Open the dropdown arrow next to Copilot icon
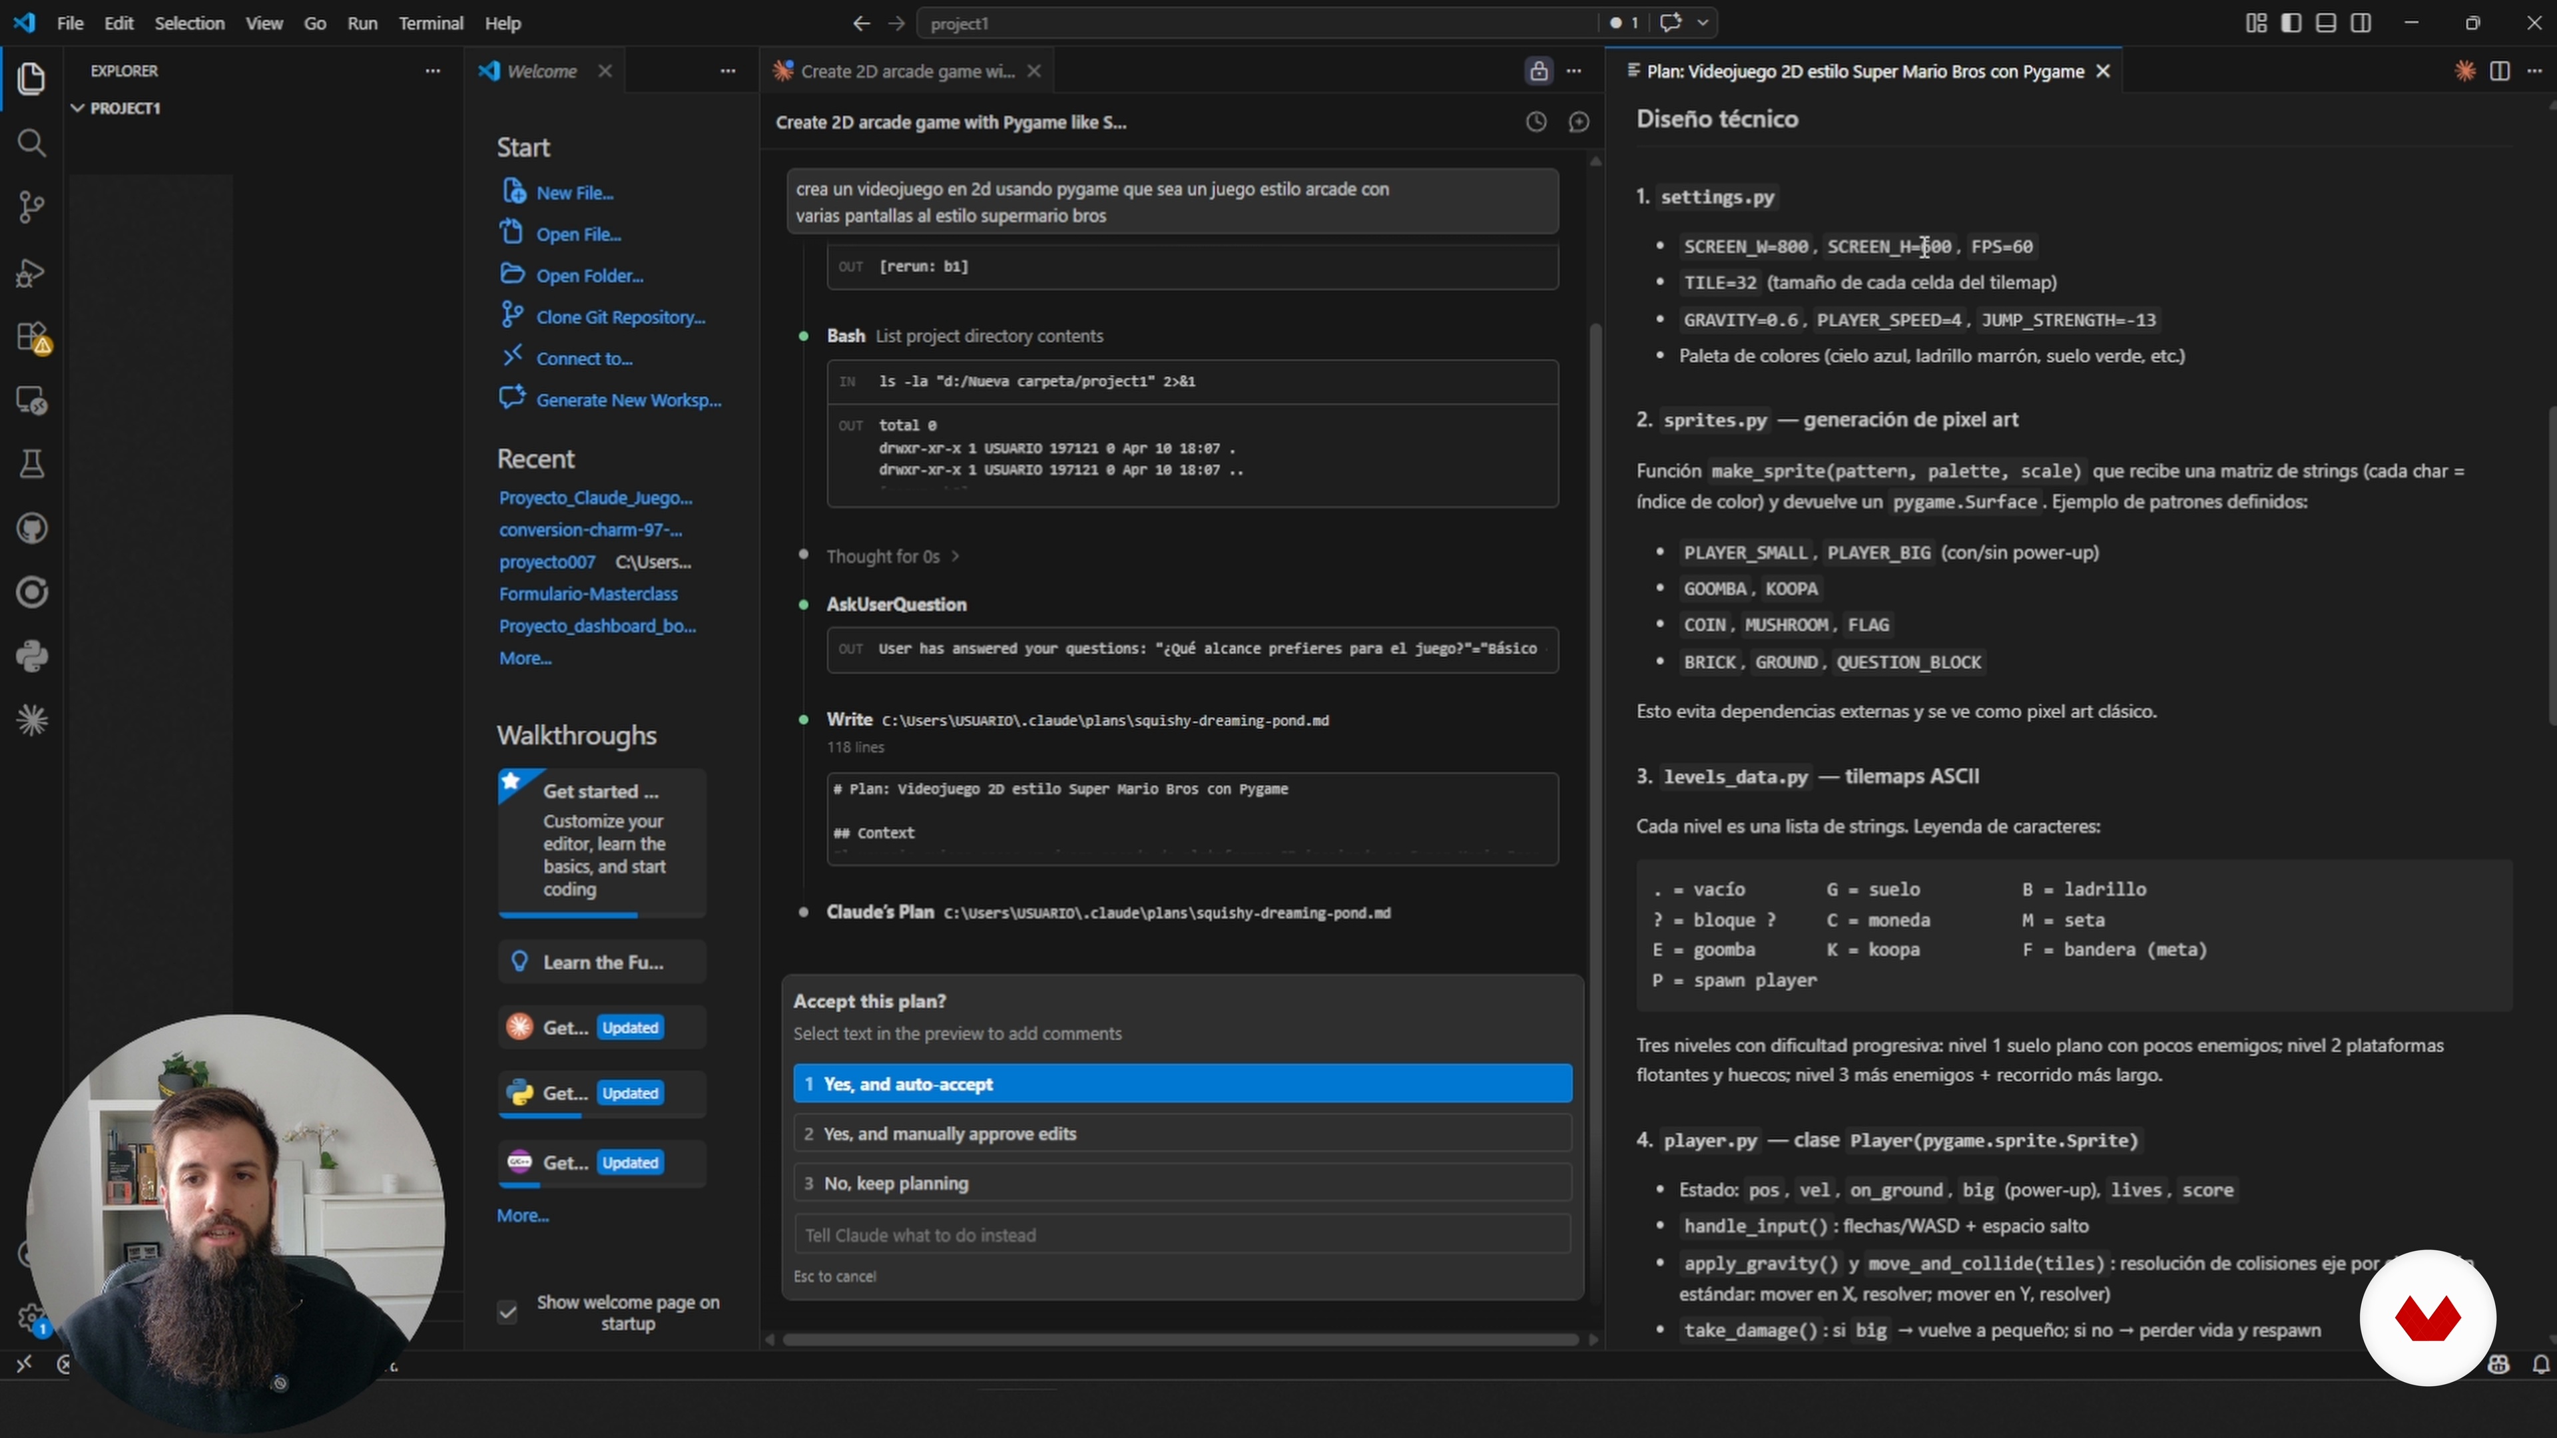Image resolution: width=2557 pixels, height=1438 pixels. [x=1703, y=23]
